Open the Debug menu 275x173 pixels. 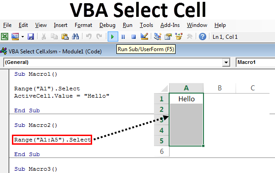[x=107, y=26]
